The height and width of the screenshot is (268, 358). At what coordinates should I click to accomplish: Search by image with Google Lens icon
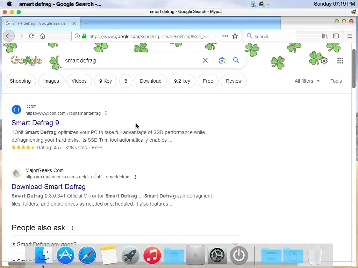click(222, 60)
